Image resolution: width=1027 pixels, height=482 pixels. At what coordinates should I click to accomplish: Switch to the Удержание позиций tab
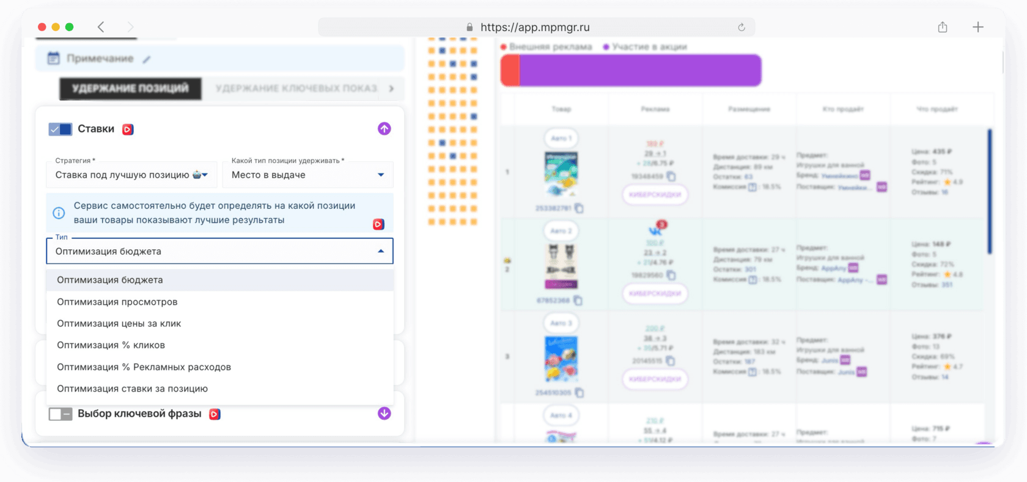(x=130, y=89)
